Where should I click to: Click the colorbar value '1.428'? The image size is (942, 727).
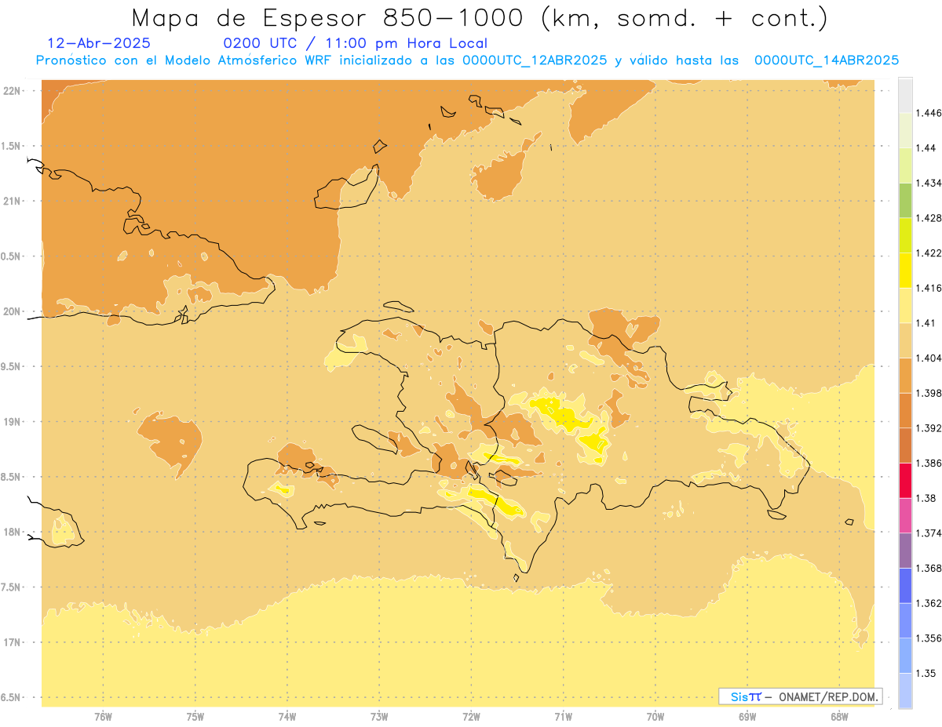929,218
